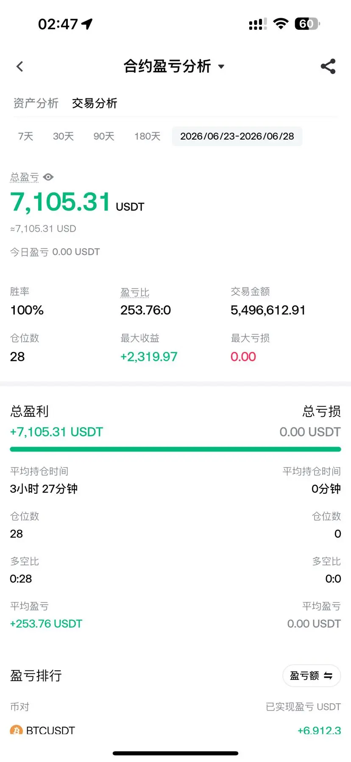The width and height of the screenshot is (351, 762).
Task: Tap the cellular signal icon
Action: (x=258, y=24)
